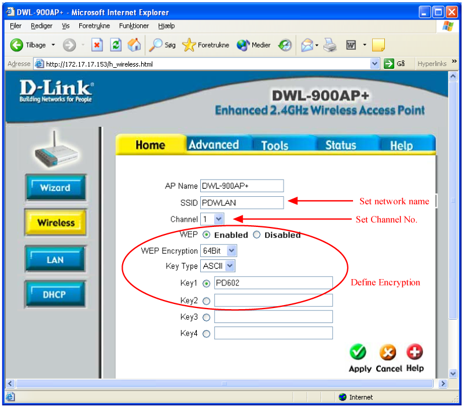Open the Rediger menu
The image size is (463, 407).
pyautogui.click(x=42, y=26)
